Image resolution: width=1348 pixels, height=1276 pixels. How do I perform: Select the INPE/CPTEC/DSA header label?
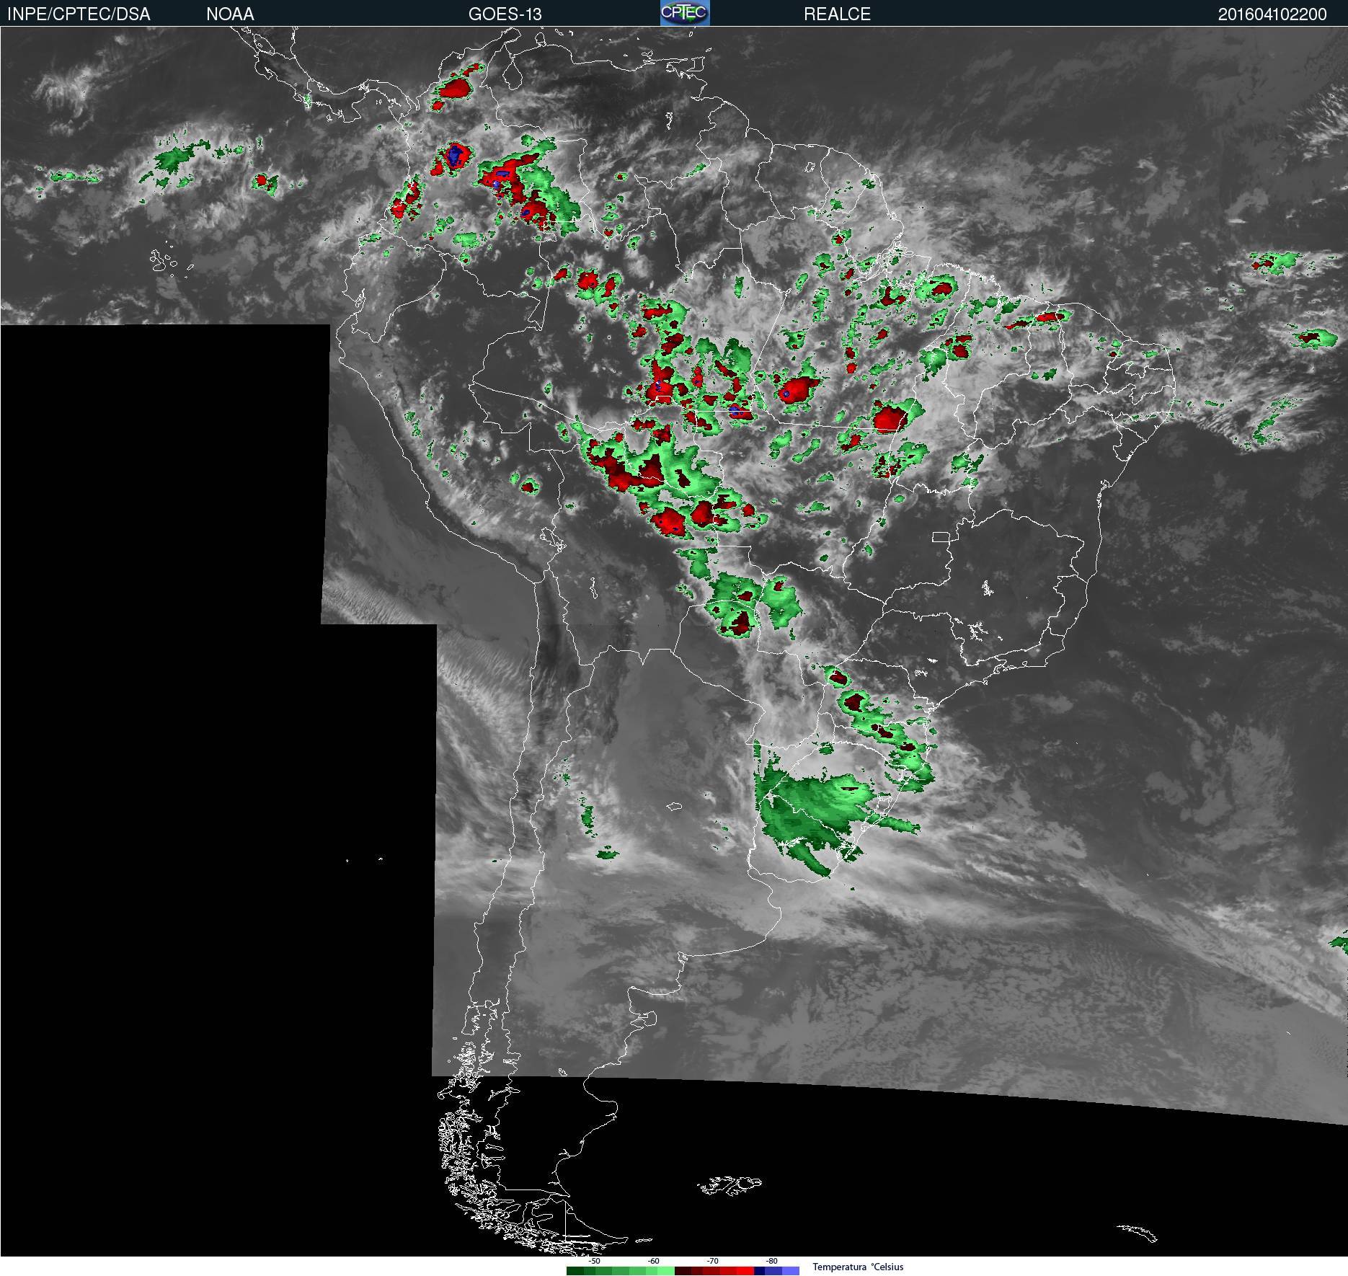click(x=79, y=14)
